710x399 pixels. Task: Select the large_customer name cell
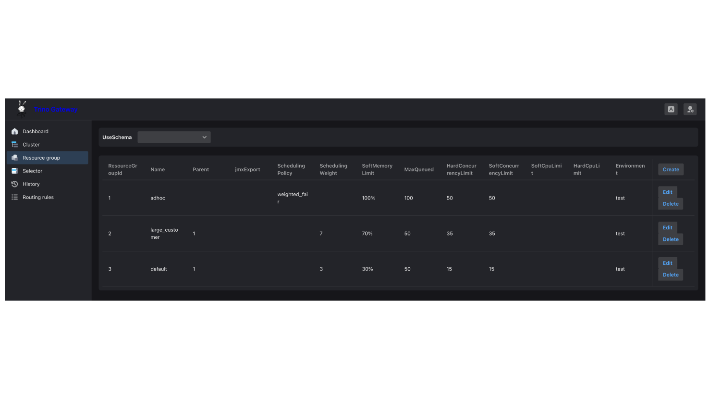point(164,234)
